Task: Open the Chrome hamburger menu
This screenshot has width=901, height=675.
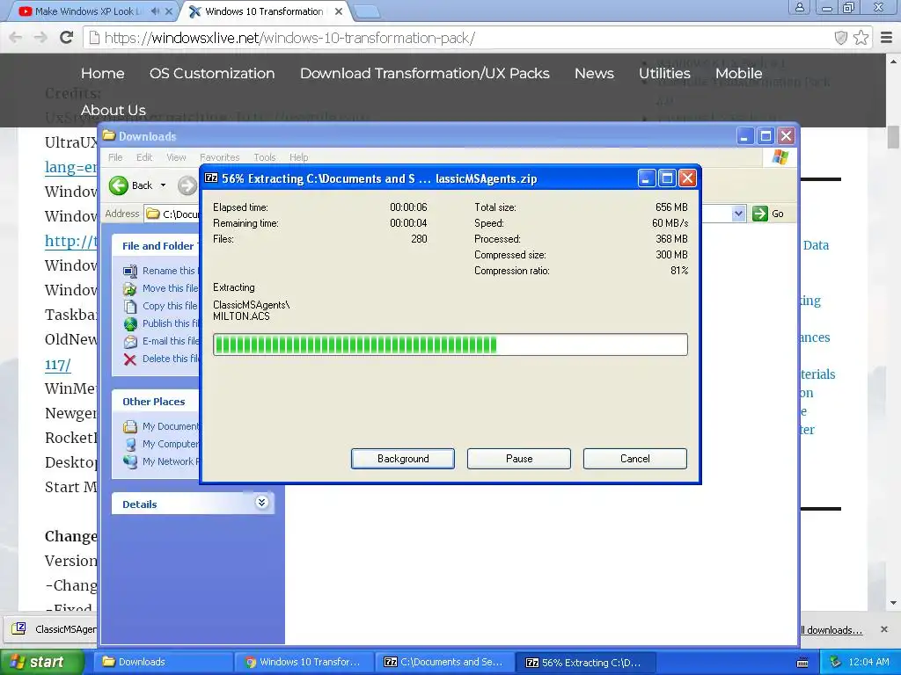Action: [x=887, y=38]
